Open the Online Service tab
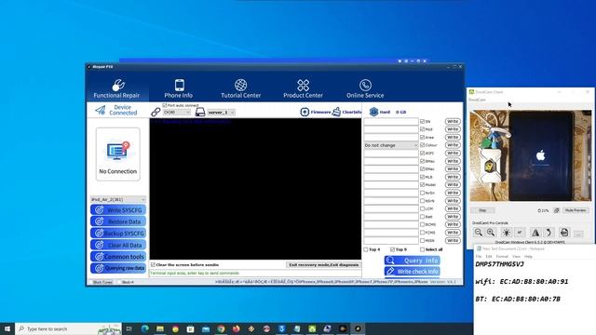Viewport: 596px width, 335px height. 365,88
